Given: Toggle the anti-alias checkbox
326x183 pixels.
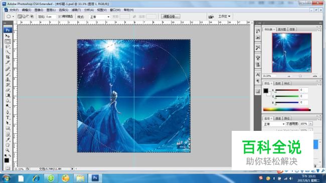Looking at the screenshot, I should tap(60, 17).
